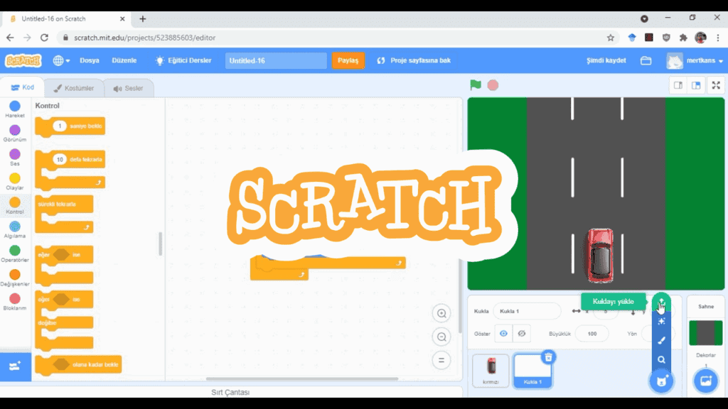This screenshot has width=728, height=409.
Task: Select the kırmızı sprite thumbnail
Action: pos(491,371)
